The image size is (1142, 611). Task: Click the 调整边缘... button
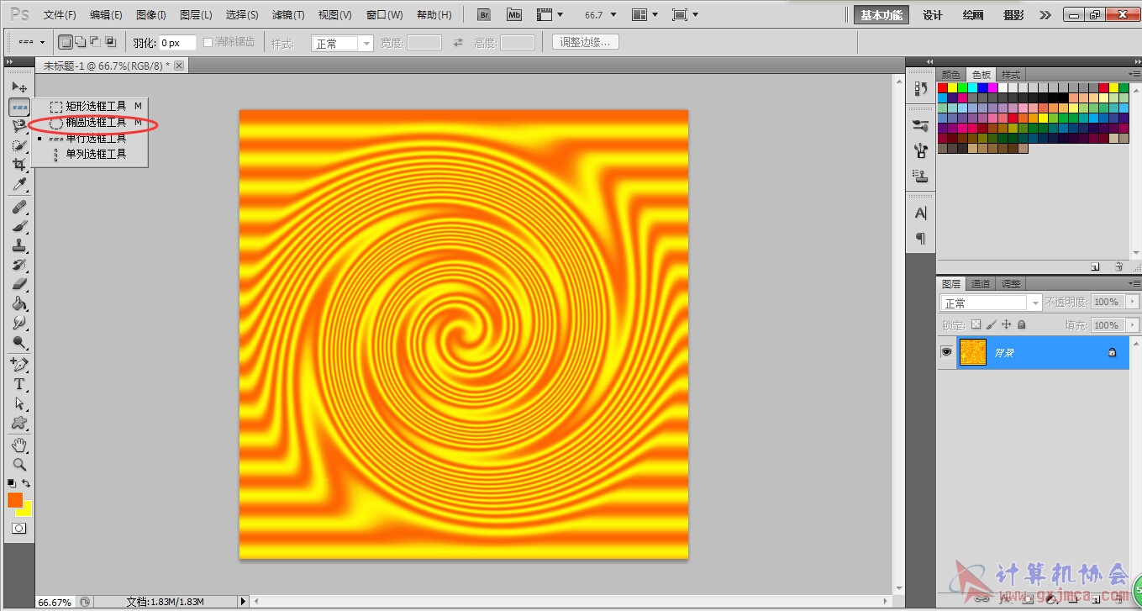point(586,42)
